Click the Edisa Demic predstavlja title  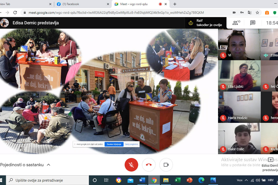pyautogui.click(x=36, y=23)
